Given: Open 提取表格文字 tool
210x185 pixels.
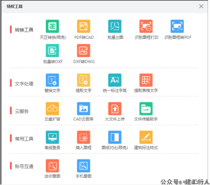Looking at the screenshot, I should [x=146, y=80].
